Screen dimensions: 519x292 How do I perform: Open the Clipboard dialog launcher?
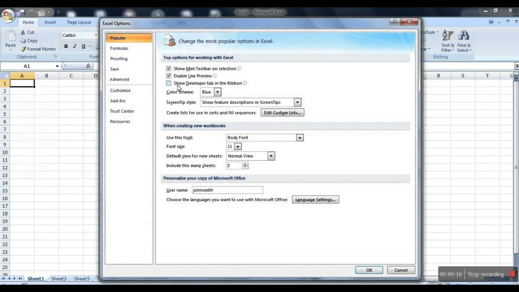click(56, 57)
